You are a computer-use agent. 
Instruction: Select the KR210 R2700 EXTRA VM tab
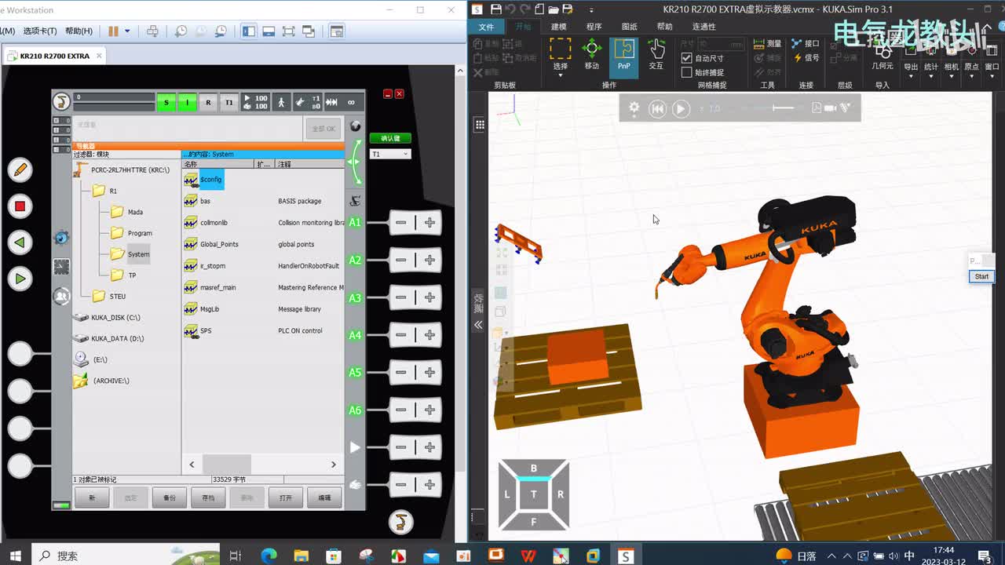tap(54, 56)
